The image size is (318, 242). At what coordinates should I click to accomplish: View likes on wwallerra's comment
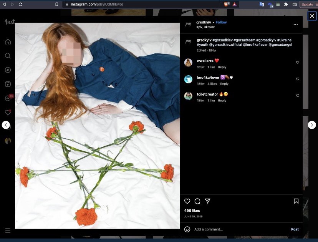pos(211,67)
